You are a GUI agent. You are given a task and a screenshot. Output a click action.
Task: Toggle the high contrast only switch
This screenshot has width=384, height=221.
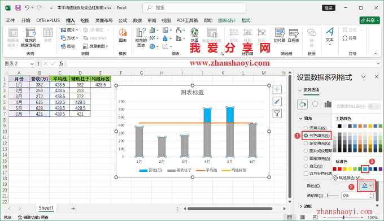tap(374, 106)
